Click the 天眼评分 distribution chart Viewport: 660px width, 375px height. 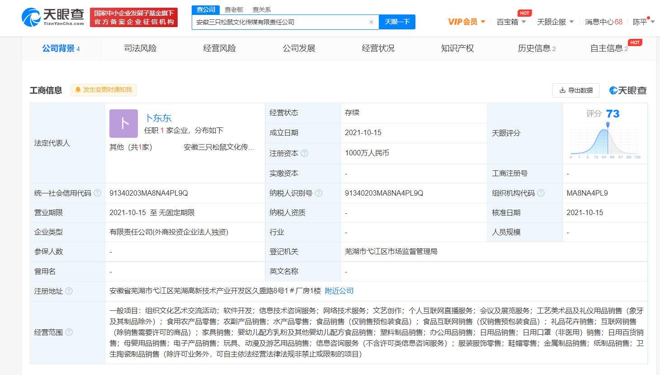coord(605,141)
